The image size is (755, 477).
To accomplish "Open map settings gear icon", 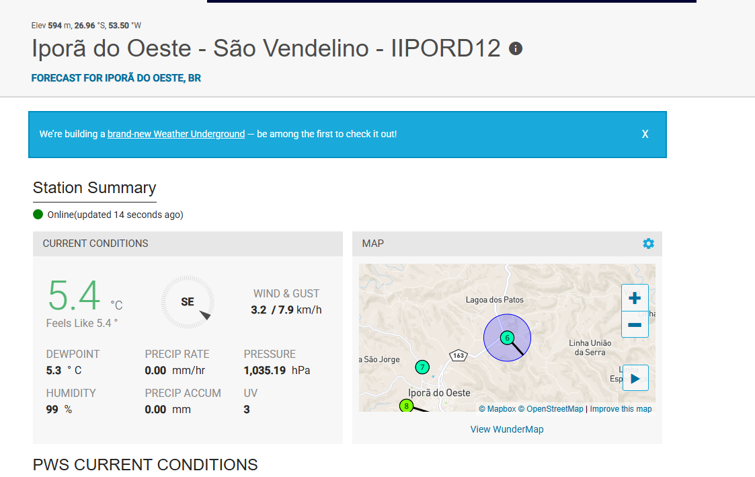I will point(648,244).
